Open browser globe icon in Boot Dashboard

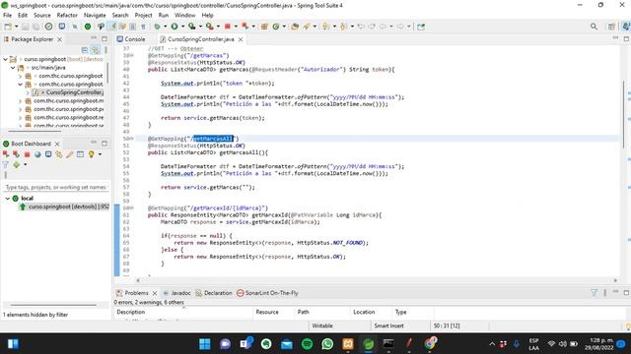pyautogui.click(x=37, y=154)
